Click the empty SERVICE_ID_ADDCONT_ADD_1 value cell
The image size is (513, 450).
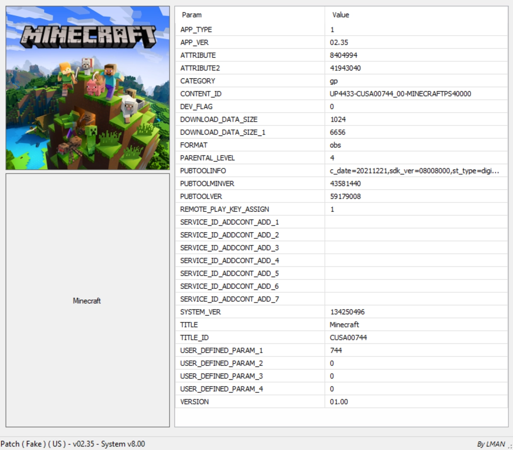click(x=415, y=222)
